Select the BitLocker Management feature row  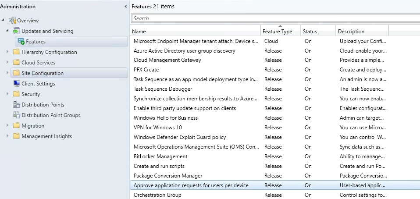[x=160, y=156]
